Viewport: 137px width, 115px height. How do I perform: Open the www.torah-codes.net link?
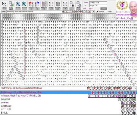click(126, 15)
